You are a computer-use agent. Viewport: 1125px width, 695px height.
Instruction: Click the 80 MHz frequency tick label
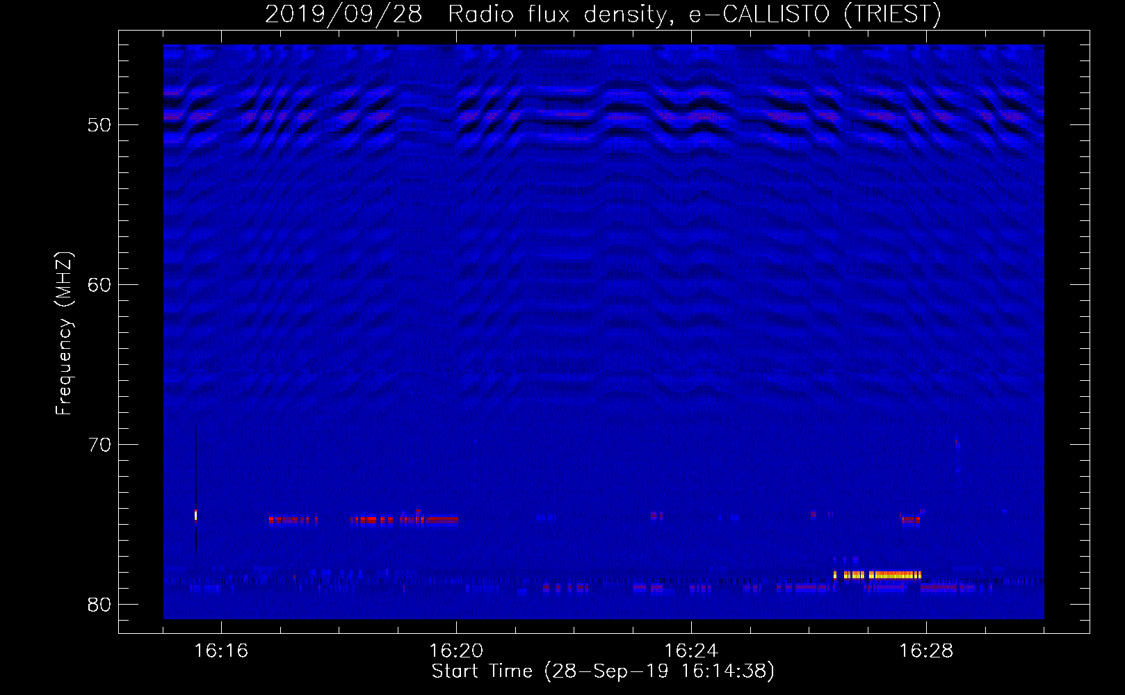point(99,605)
